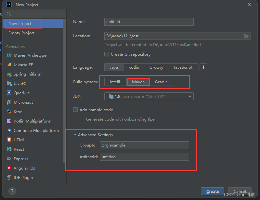Collapse the Advanced Settings section

(75, 135)
